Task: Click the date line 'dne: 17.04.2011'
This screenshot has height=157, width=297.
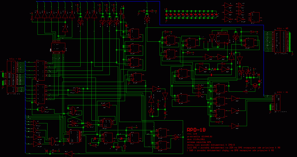Action: click(x=196, y=139)
